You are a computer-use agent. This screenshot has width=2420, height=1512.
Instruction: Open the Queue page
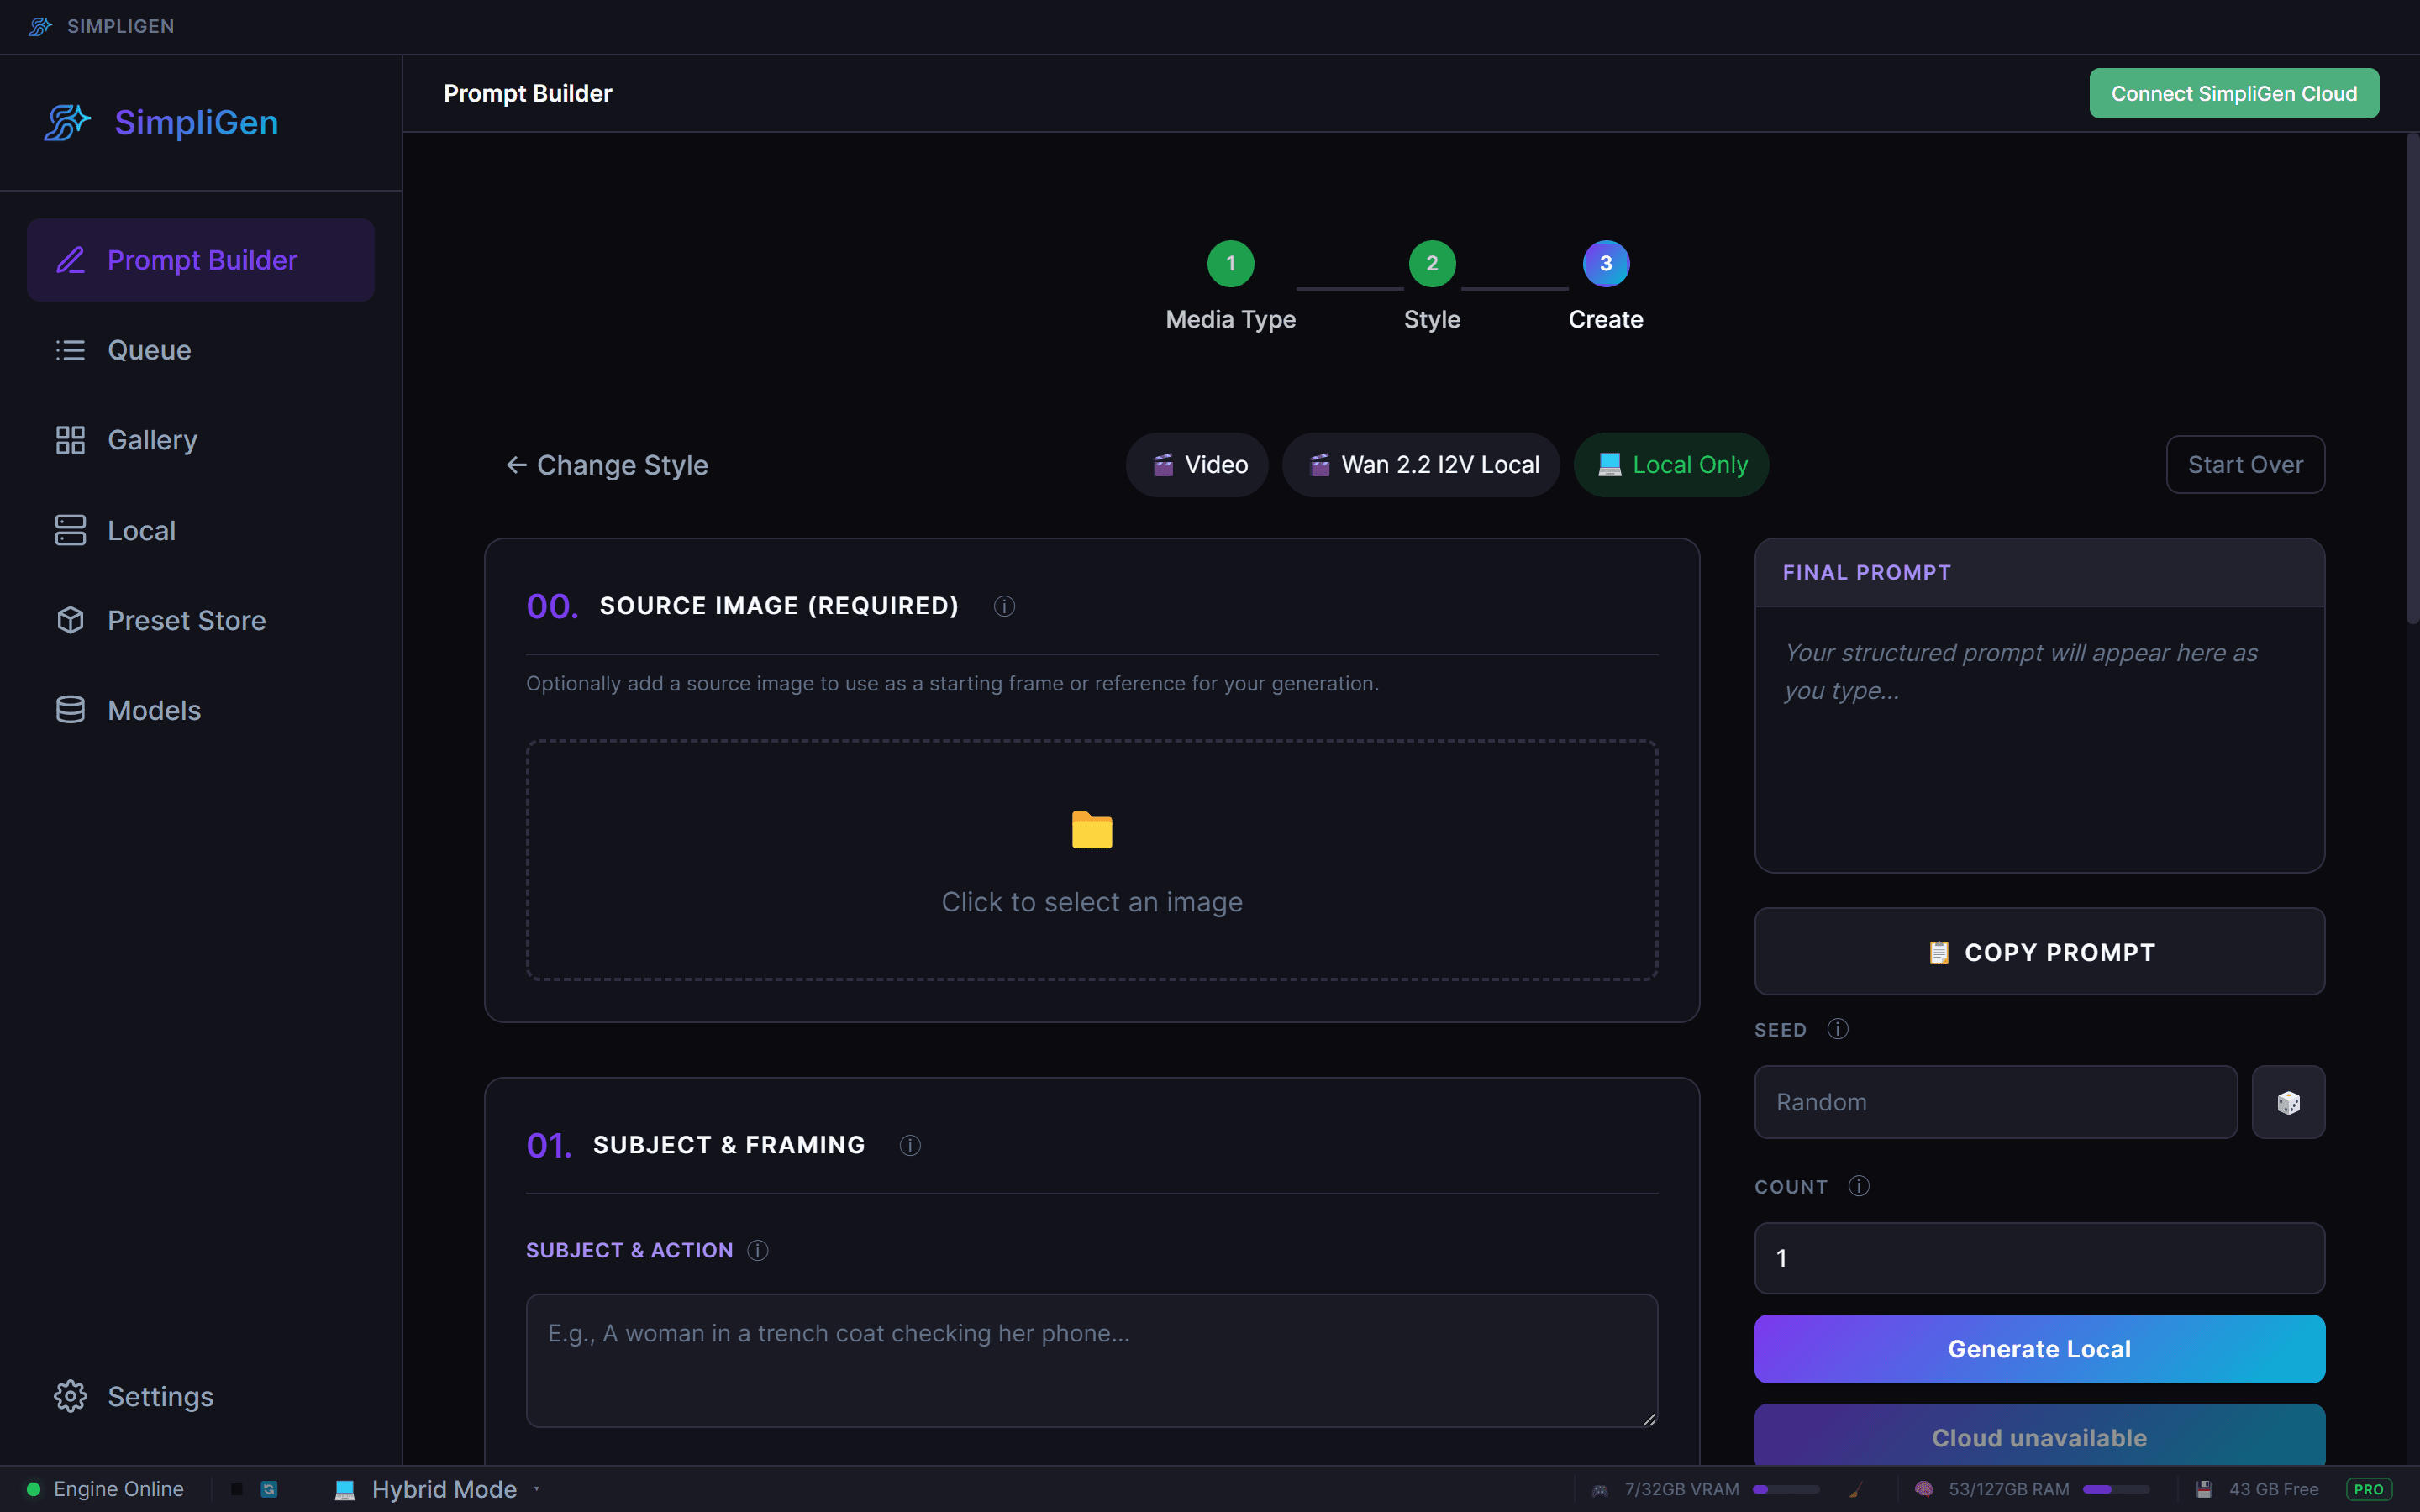[x=200, y=350]
